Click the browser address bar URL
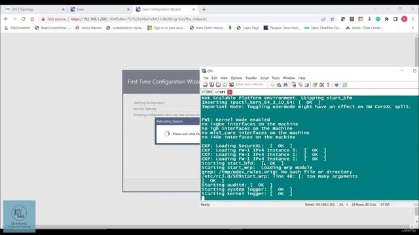Viewport: 419px width, 235px height. (138, 19)
